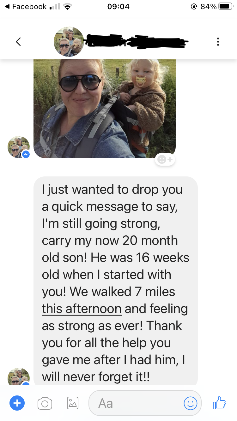Screen dimensions: 237x421
Task: Tap the blue plus icon for more actions
Action: [x=17, y=403]
